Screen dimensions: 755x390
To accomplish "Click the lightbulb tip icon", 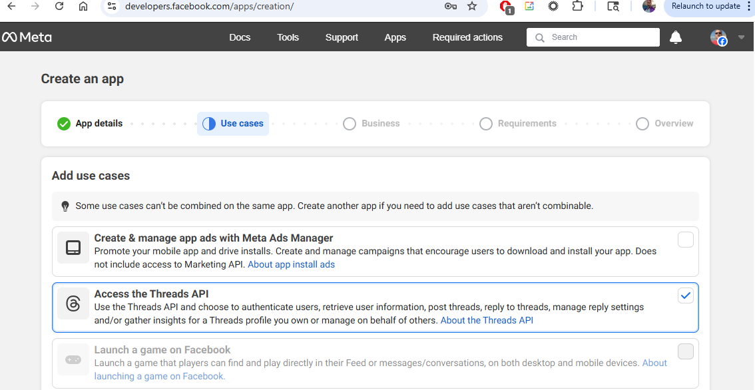I will point(65,206).
